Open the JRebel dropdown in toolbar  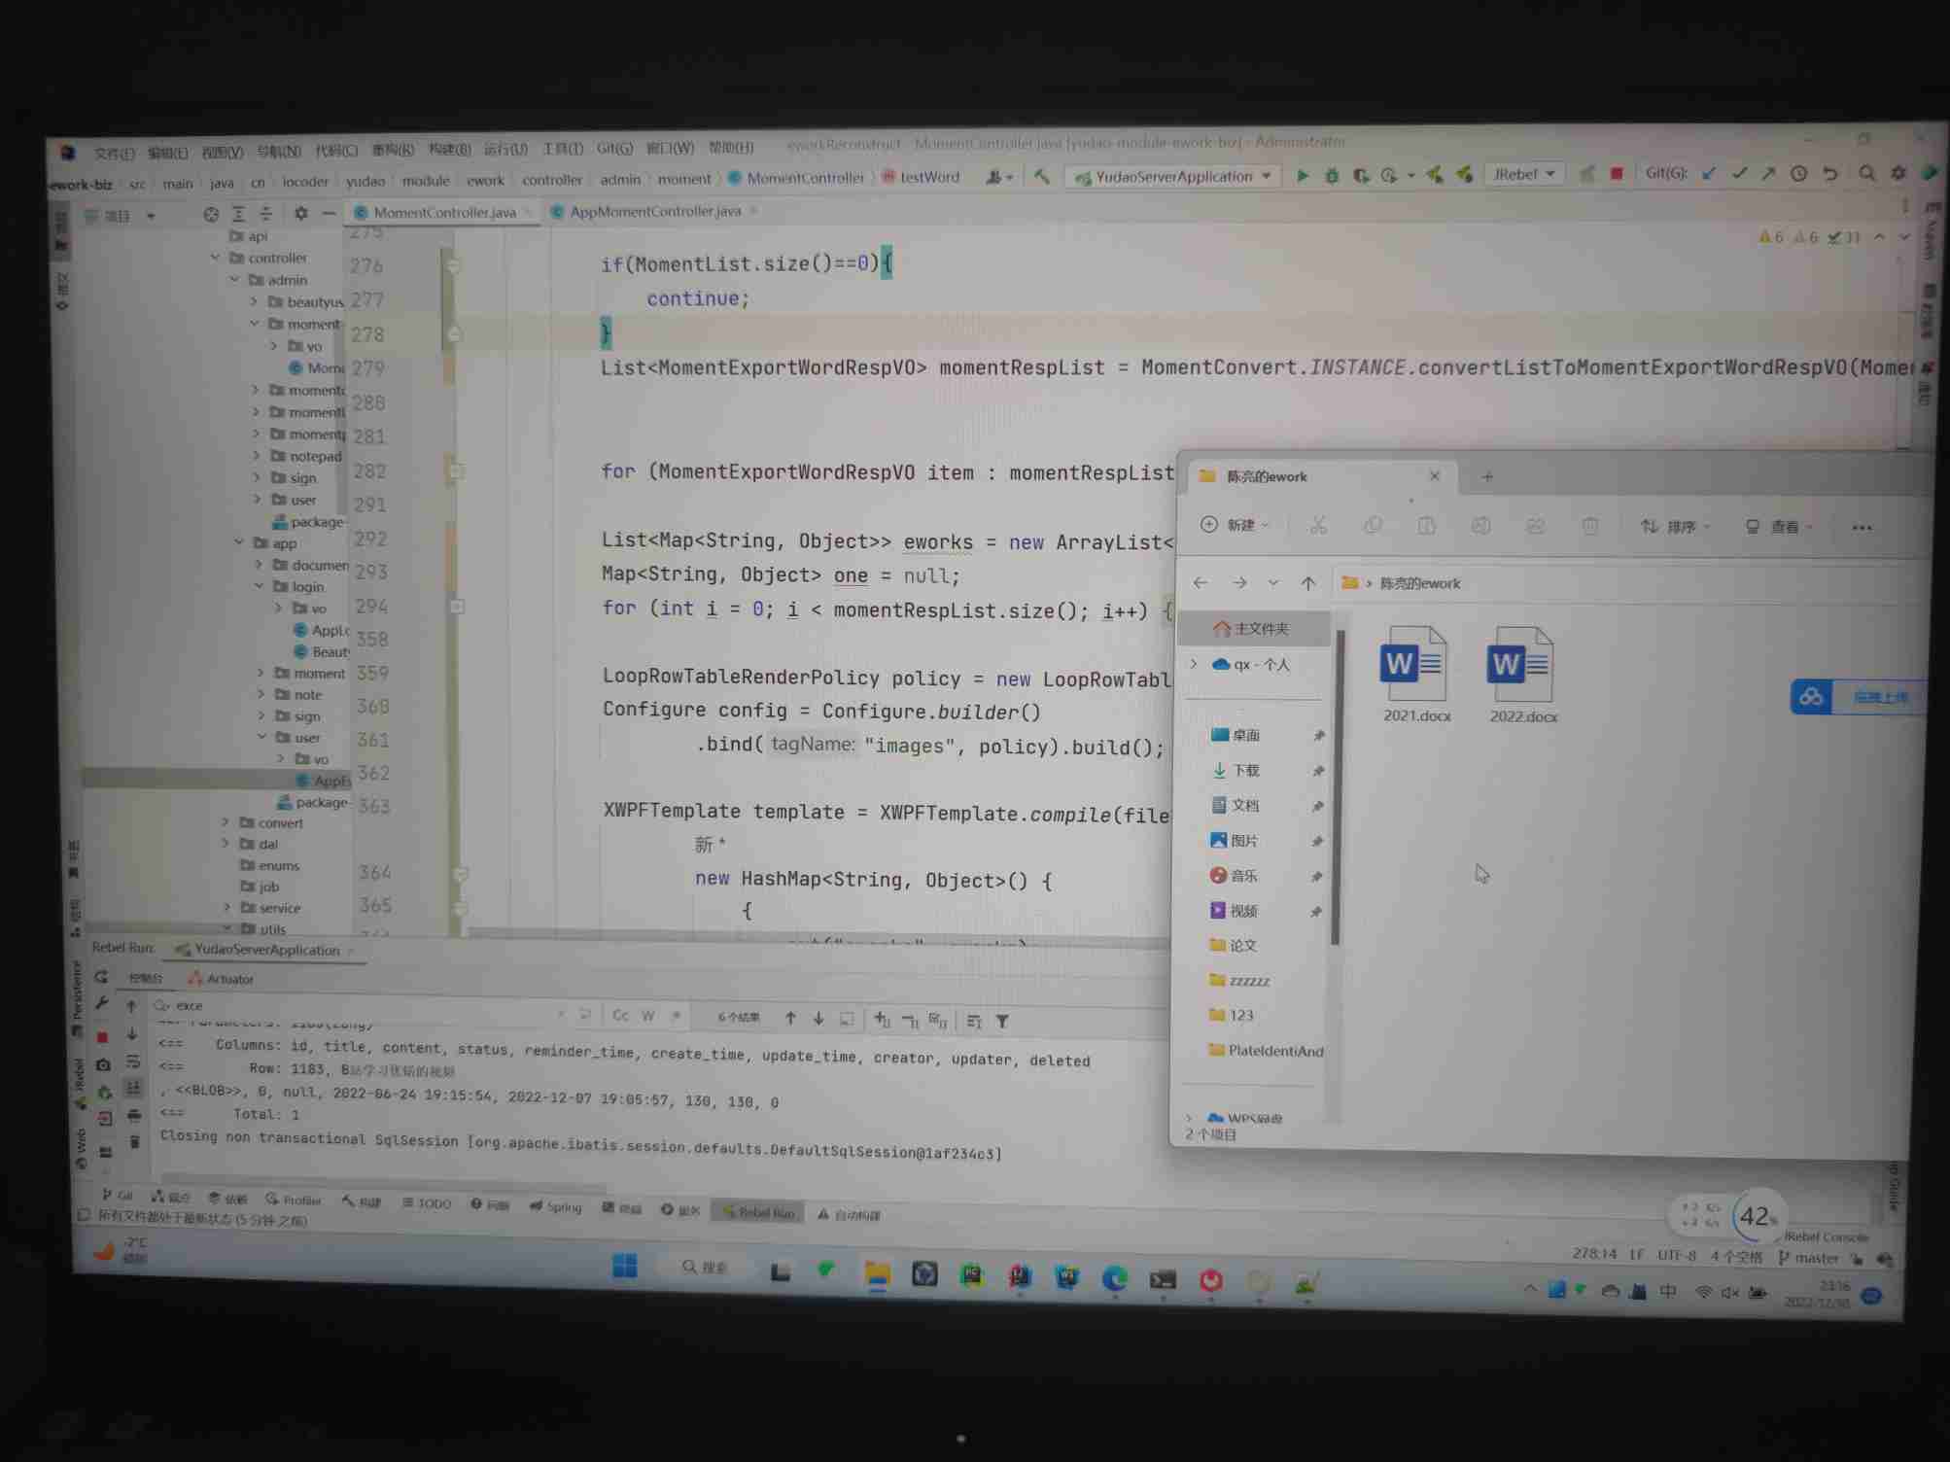pyautogui.click(x=1524, y=174)
